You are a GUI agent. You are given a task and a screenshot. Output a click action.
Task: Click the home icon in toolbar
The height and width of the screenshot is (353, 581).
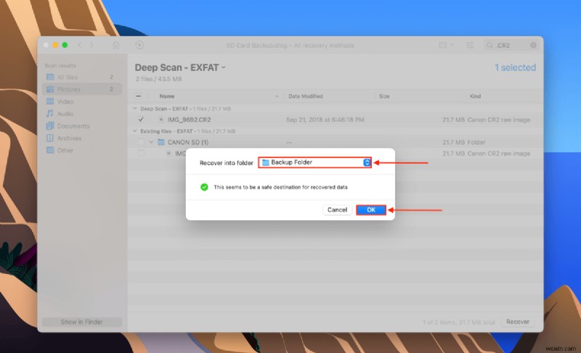116,45
